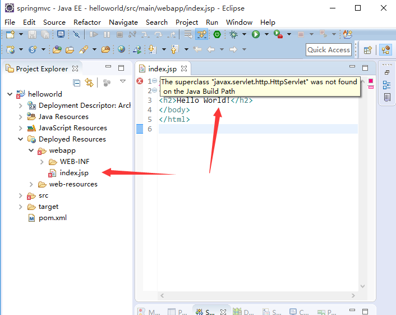Click the Suspend debug icon
Viewport: 396px width, 315px height.
(x=107, y=34)
